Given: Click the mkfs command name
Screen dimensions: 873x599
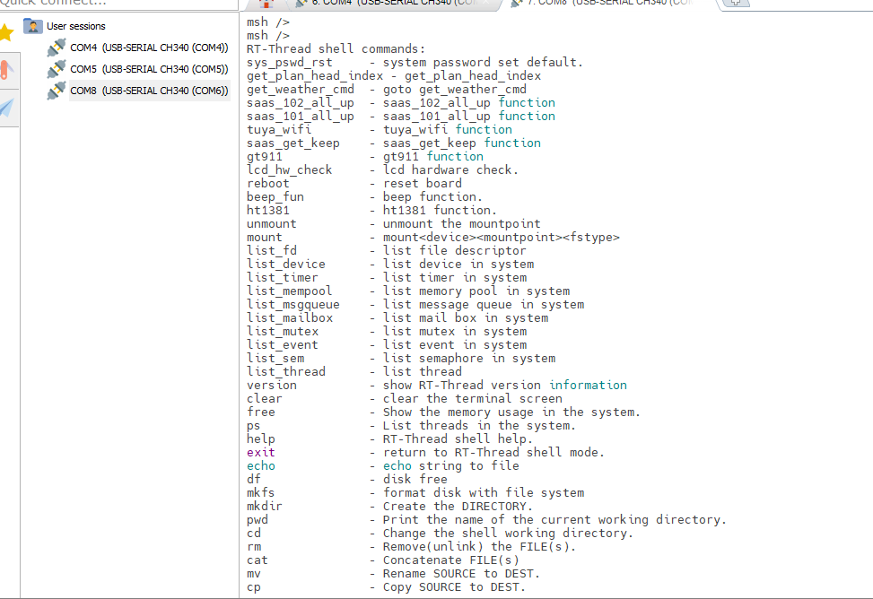Looking at the screenshot, I should pos(260,492).
